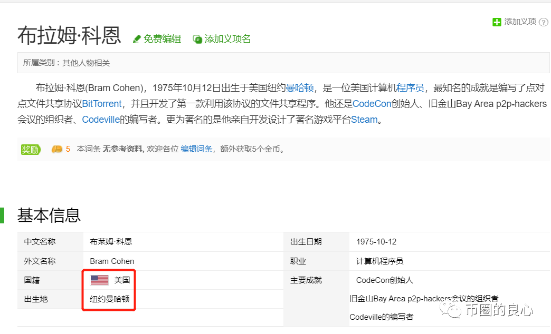
Task: Click the 出生日期 label
Action: [x=306, y=242]
